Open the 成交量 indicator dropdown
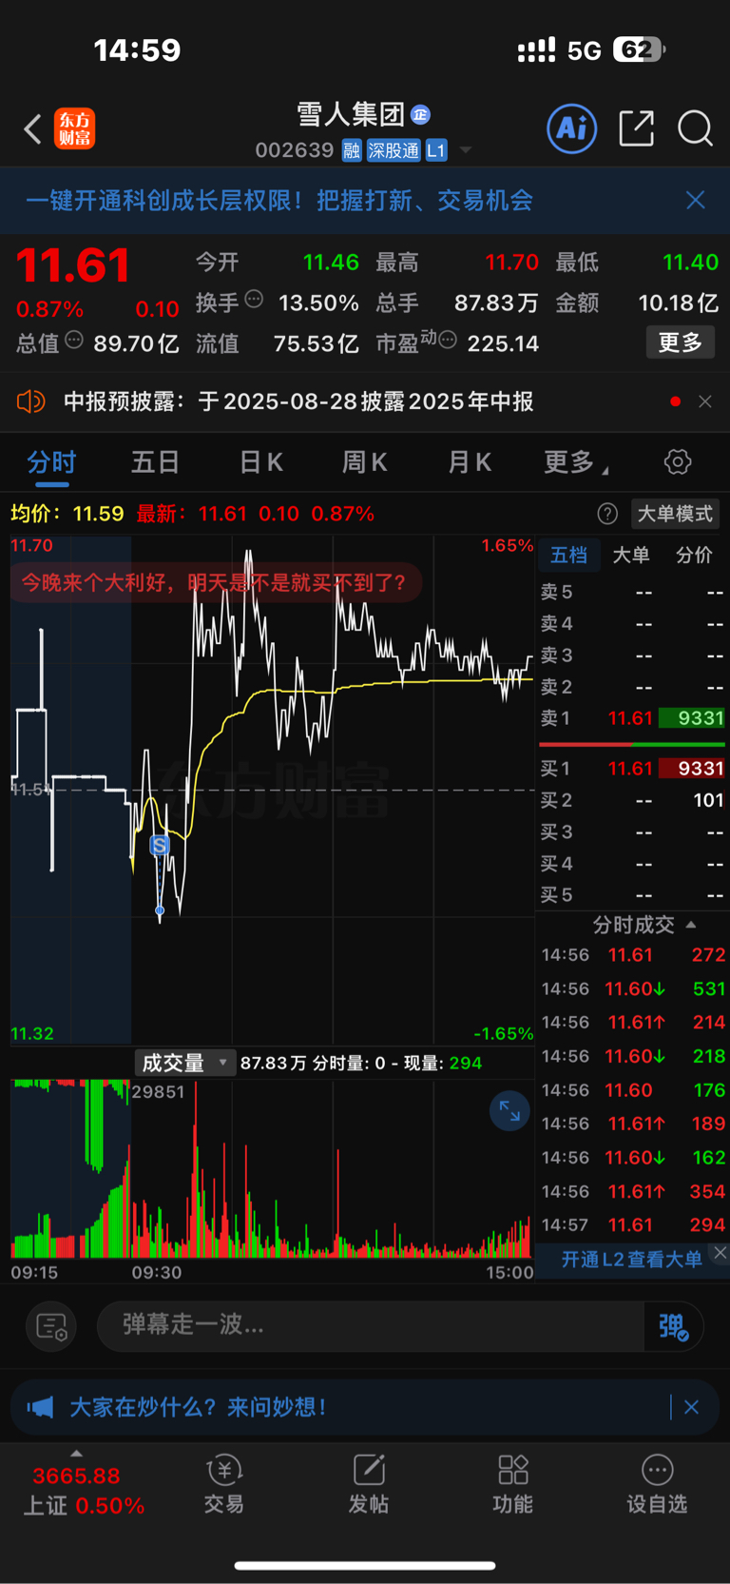The image size is (730, 1584). point(184,1063)
